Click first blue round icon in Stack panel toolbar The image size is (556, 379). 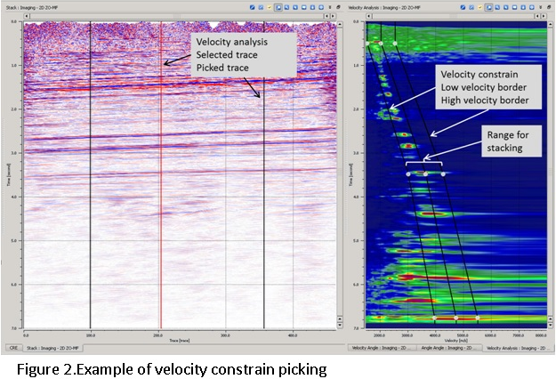pyautogui.click(x=253, y=7)
